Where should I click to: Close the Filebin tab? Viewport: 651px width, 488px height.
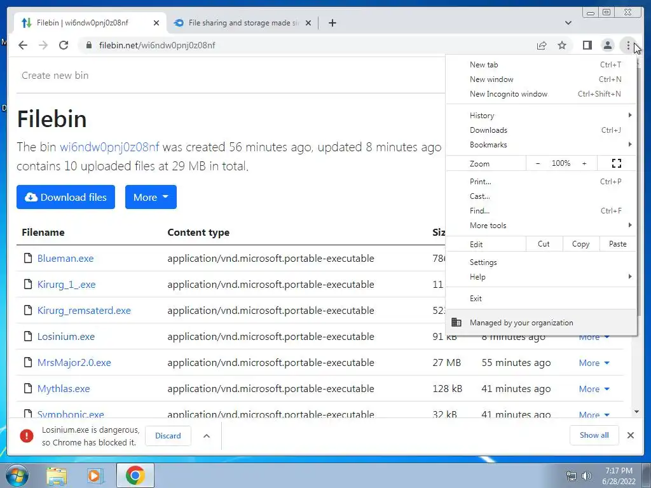156,23
